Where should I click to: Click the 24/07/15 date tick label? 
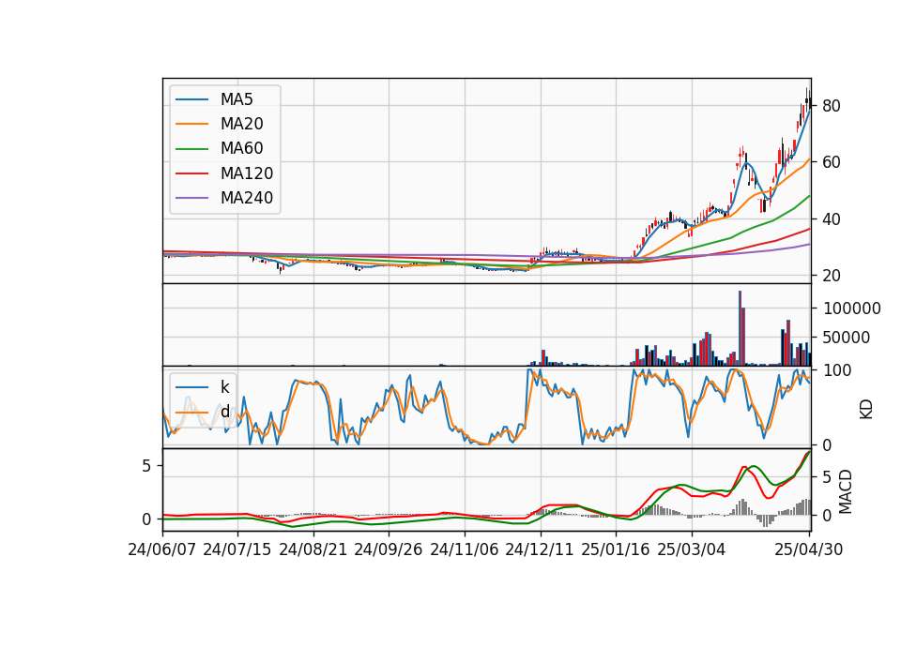237,549
